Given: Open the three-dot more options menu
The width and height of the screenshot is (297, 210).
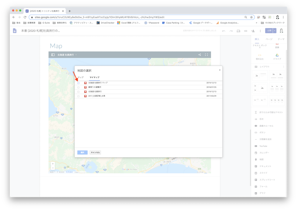Looking at the screenshot, I should coord(260,31).
